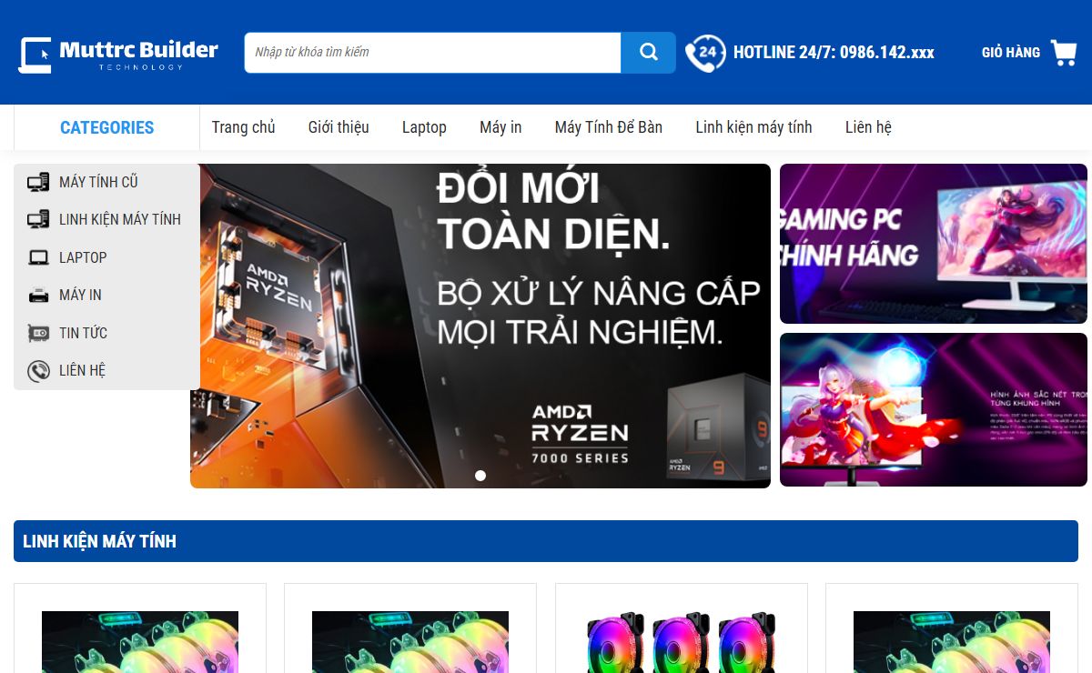The height and width of the screenshot is (673, 1092).
Task: Open Máy Tính Để Bàn nav item
Action: [609, 127]
